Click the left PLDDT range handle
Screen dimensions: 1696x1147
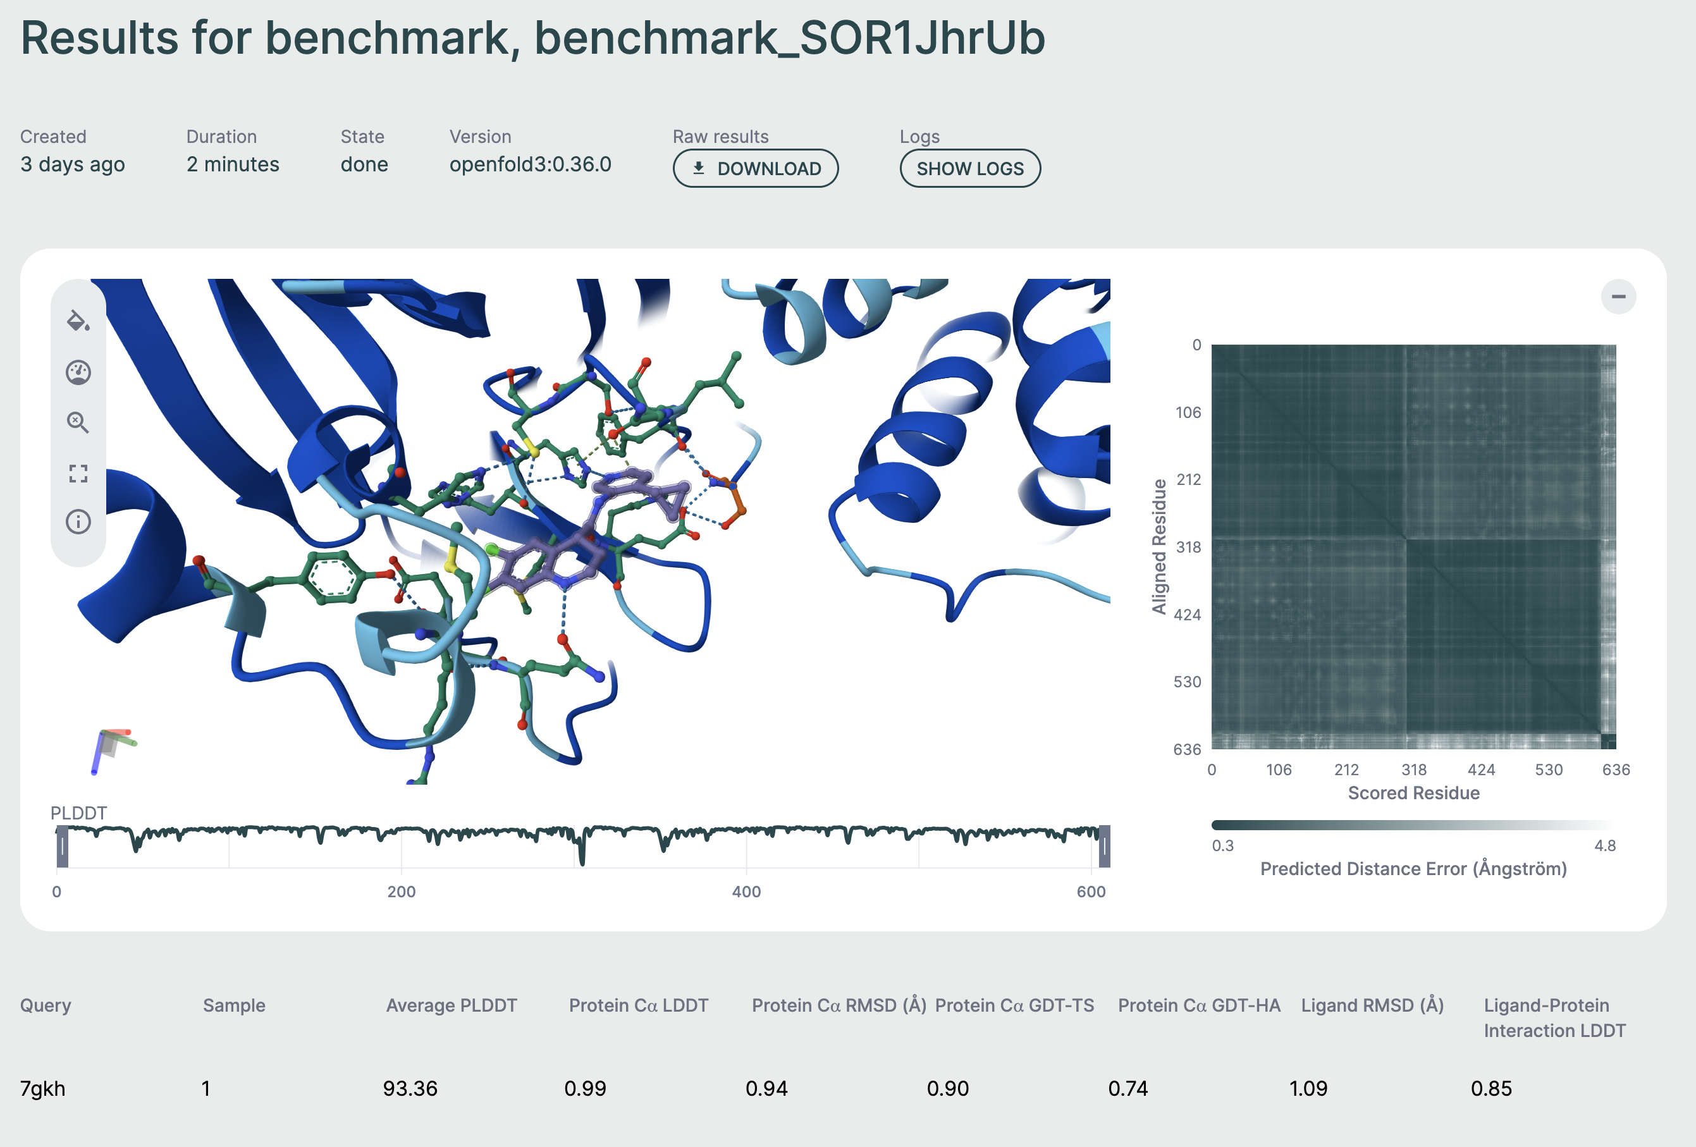click(x=63, y=847)
